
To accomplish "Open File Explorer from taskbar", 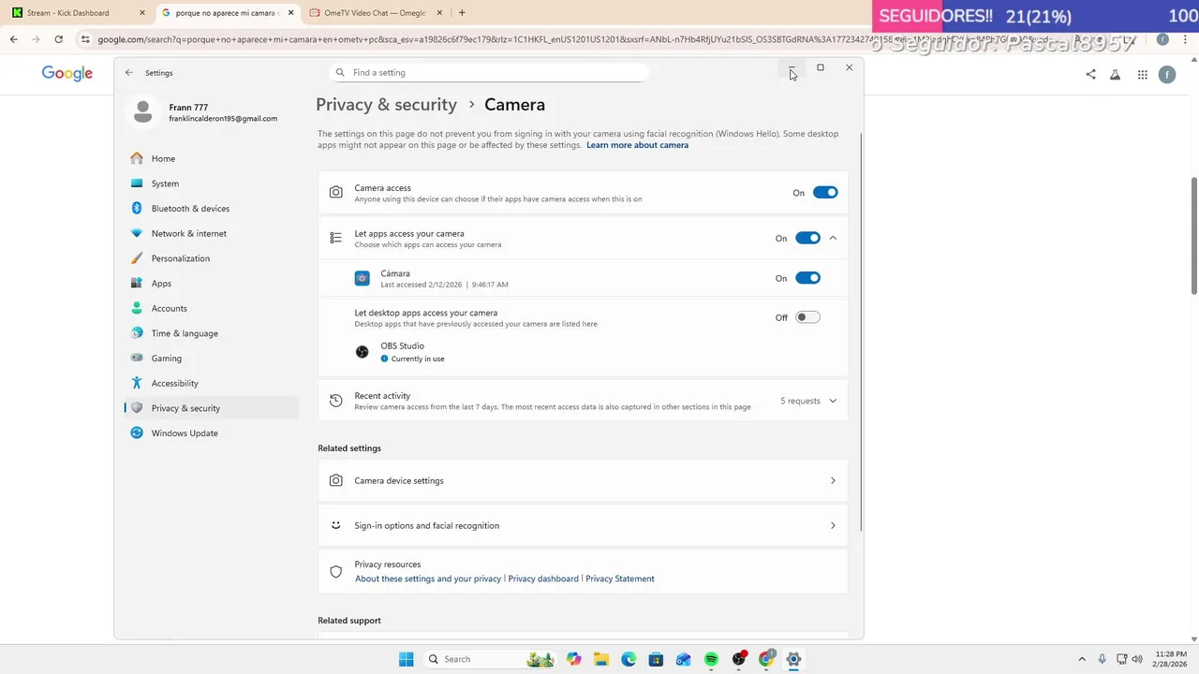I will click(x=600, y=659).
